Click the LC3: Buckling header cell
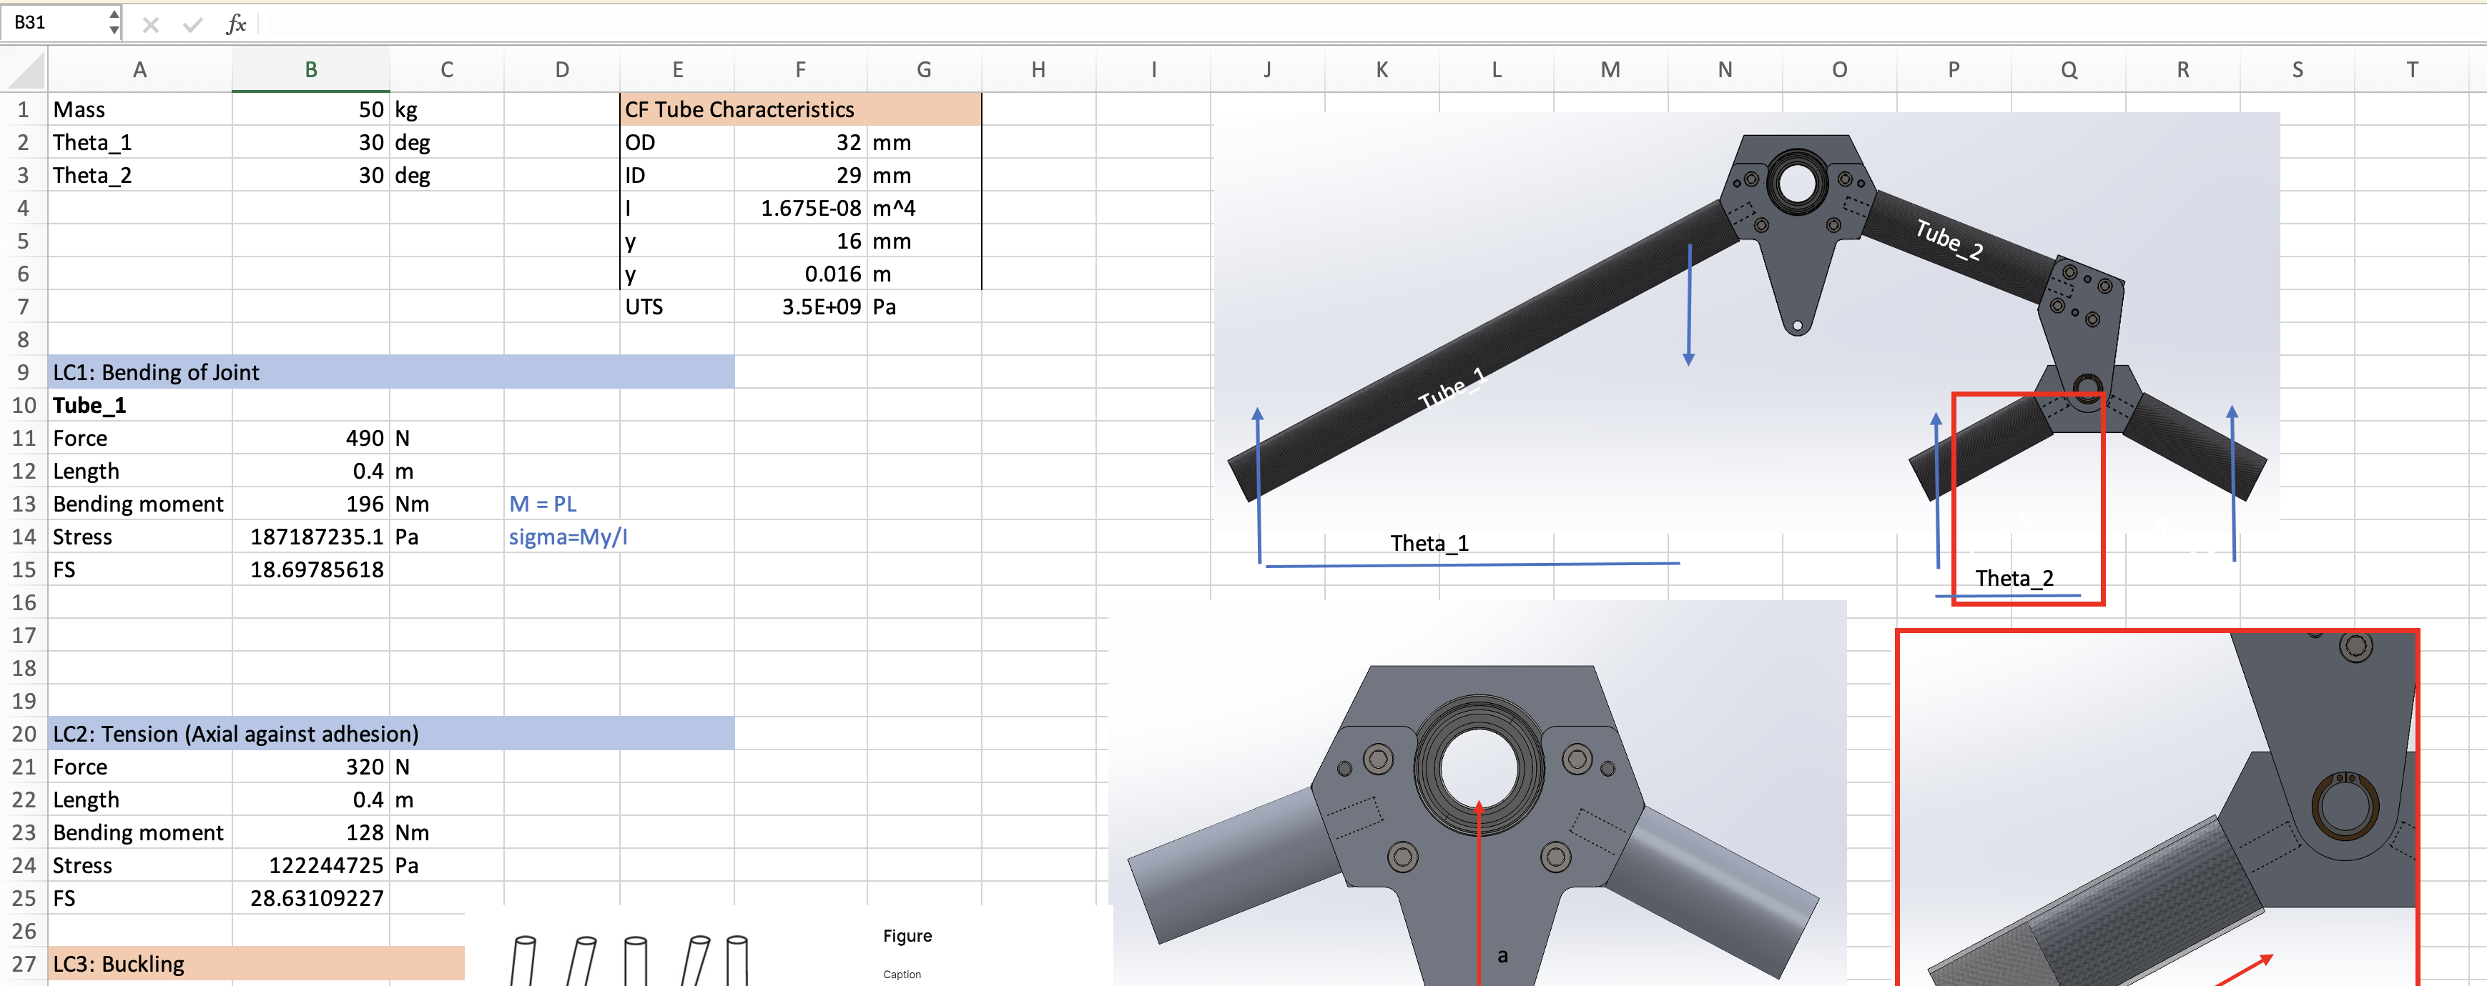2487x986 pixels. click(x=256, y=964)
